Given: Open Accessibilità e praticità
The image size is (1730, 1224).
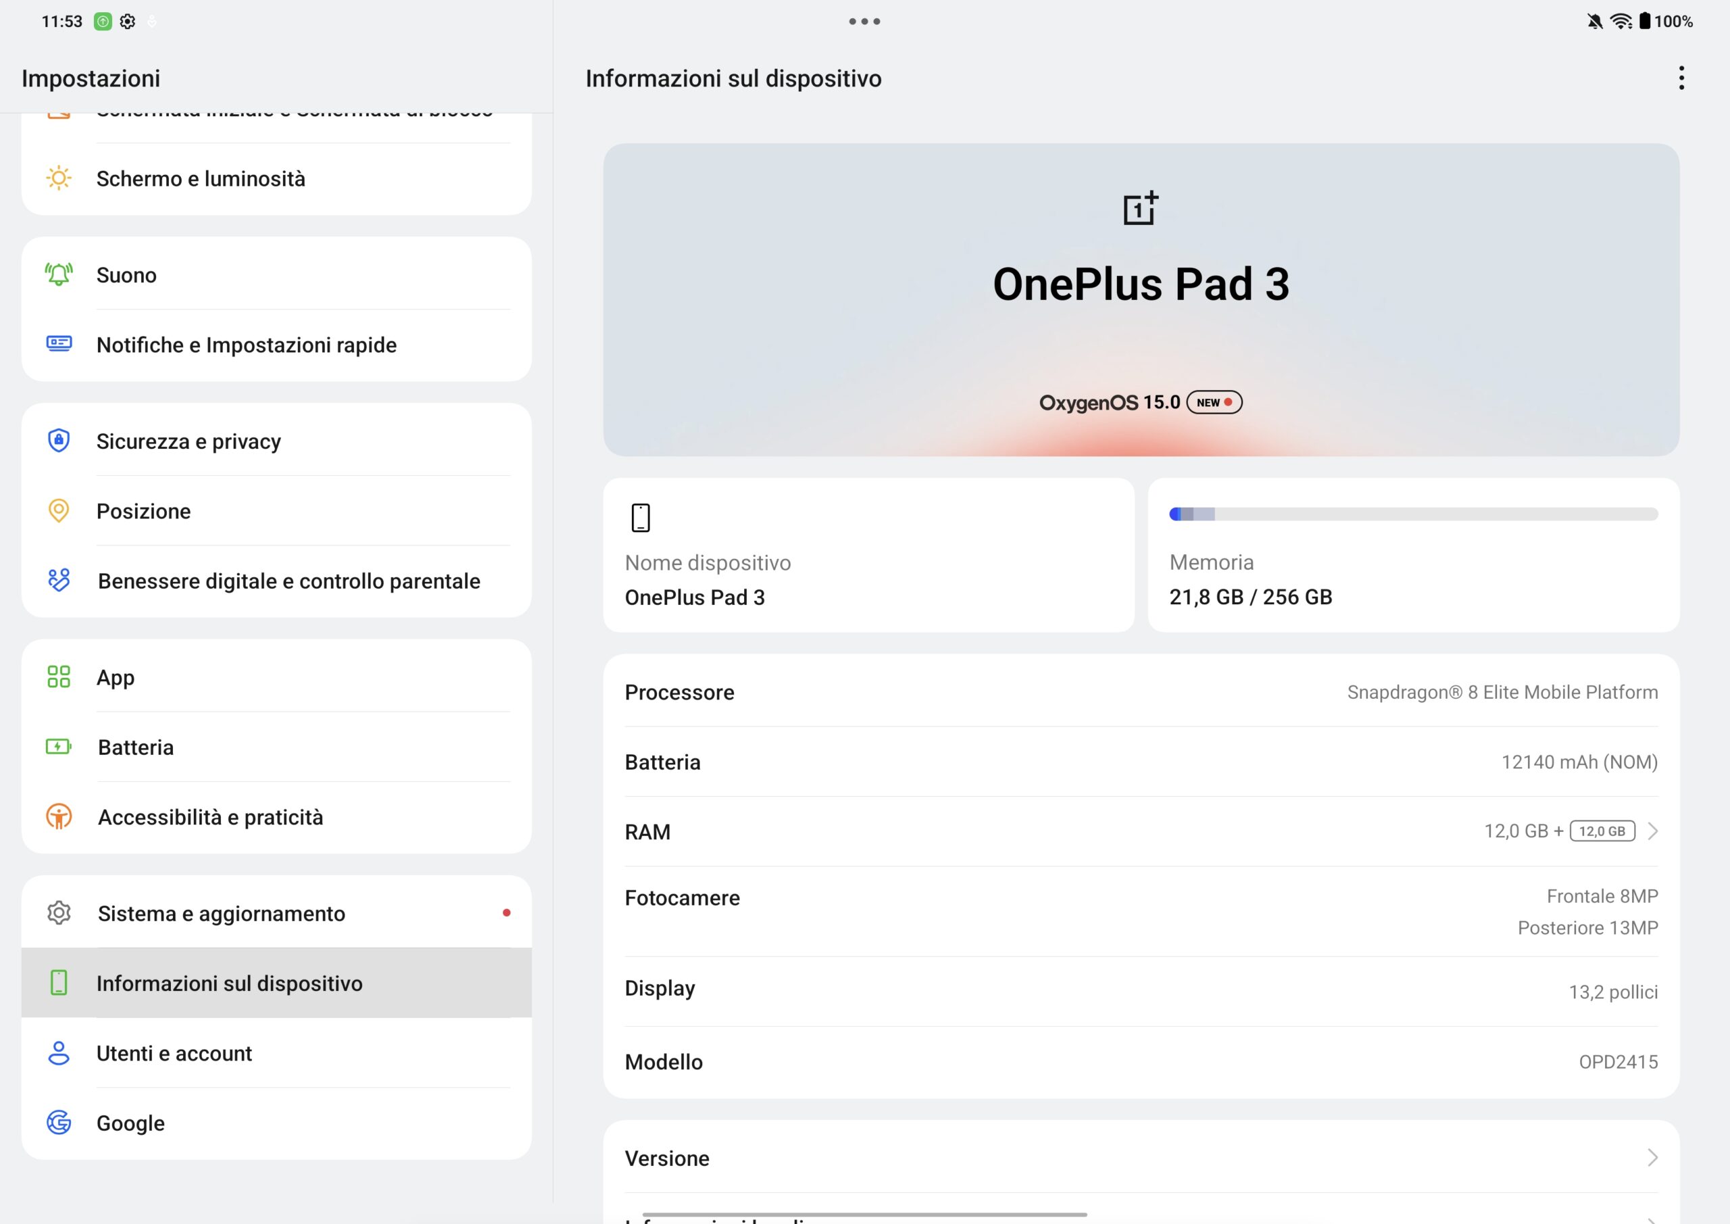Looking at the screenshot, I should pos(276,817).
